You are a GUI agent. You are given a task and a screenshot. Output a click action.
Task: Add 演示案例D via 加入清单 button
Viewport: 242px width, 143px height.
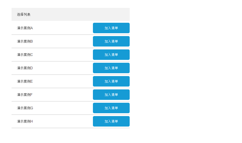(111, 68)
